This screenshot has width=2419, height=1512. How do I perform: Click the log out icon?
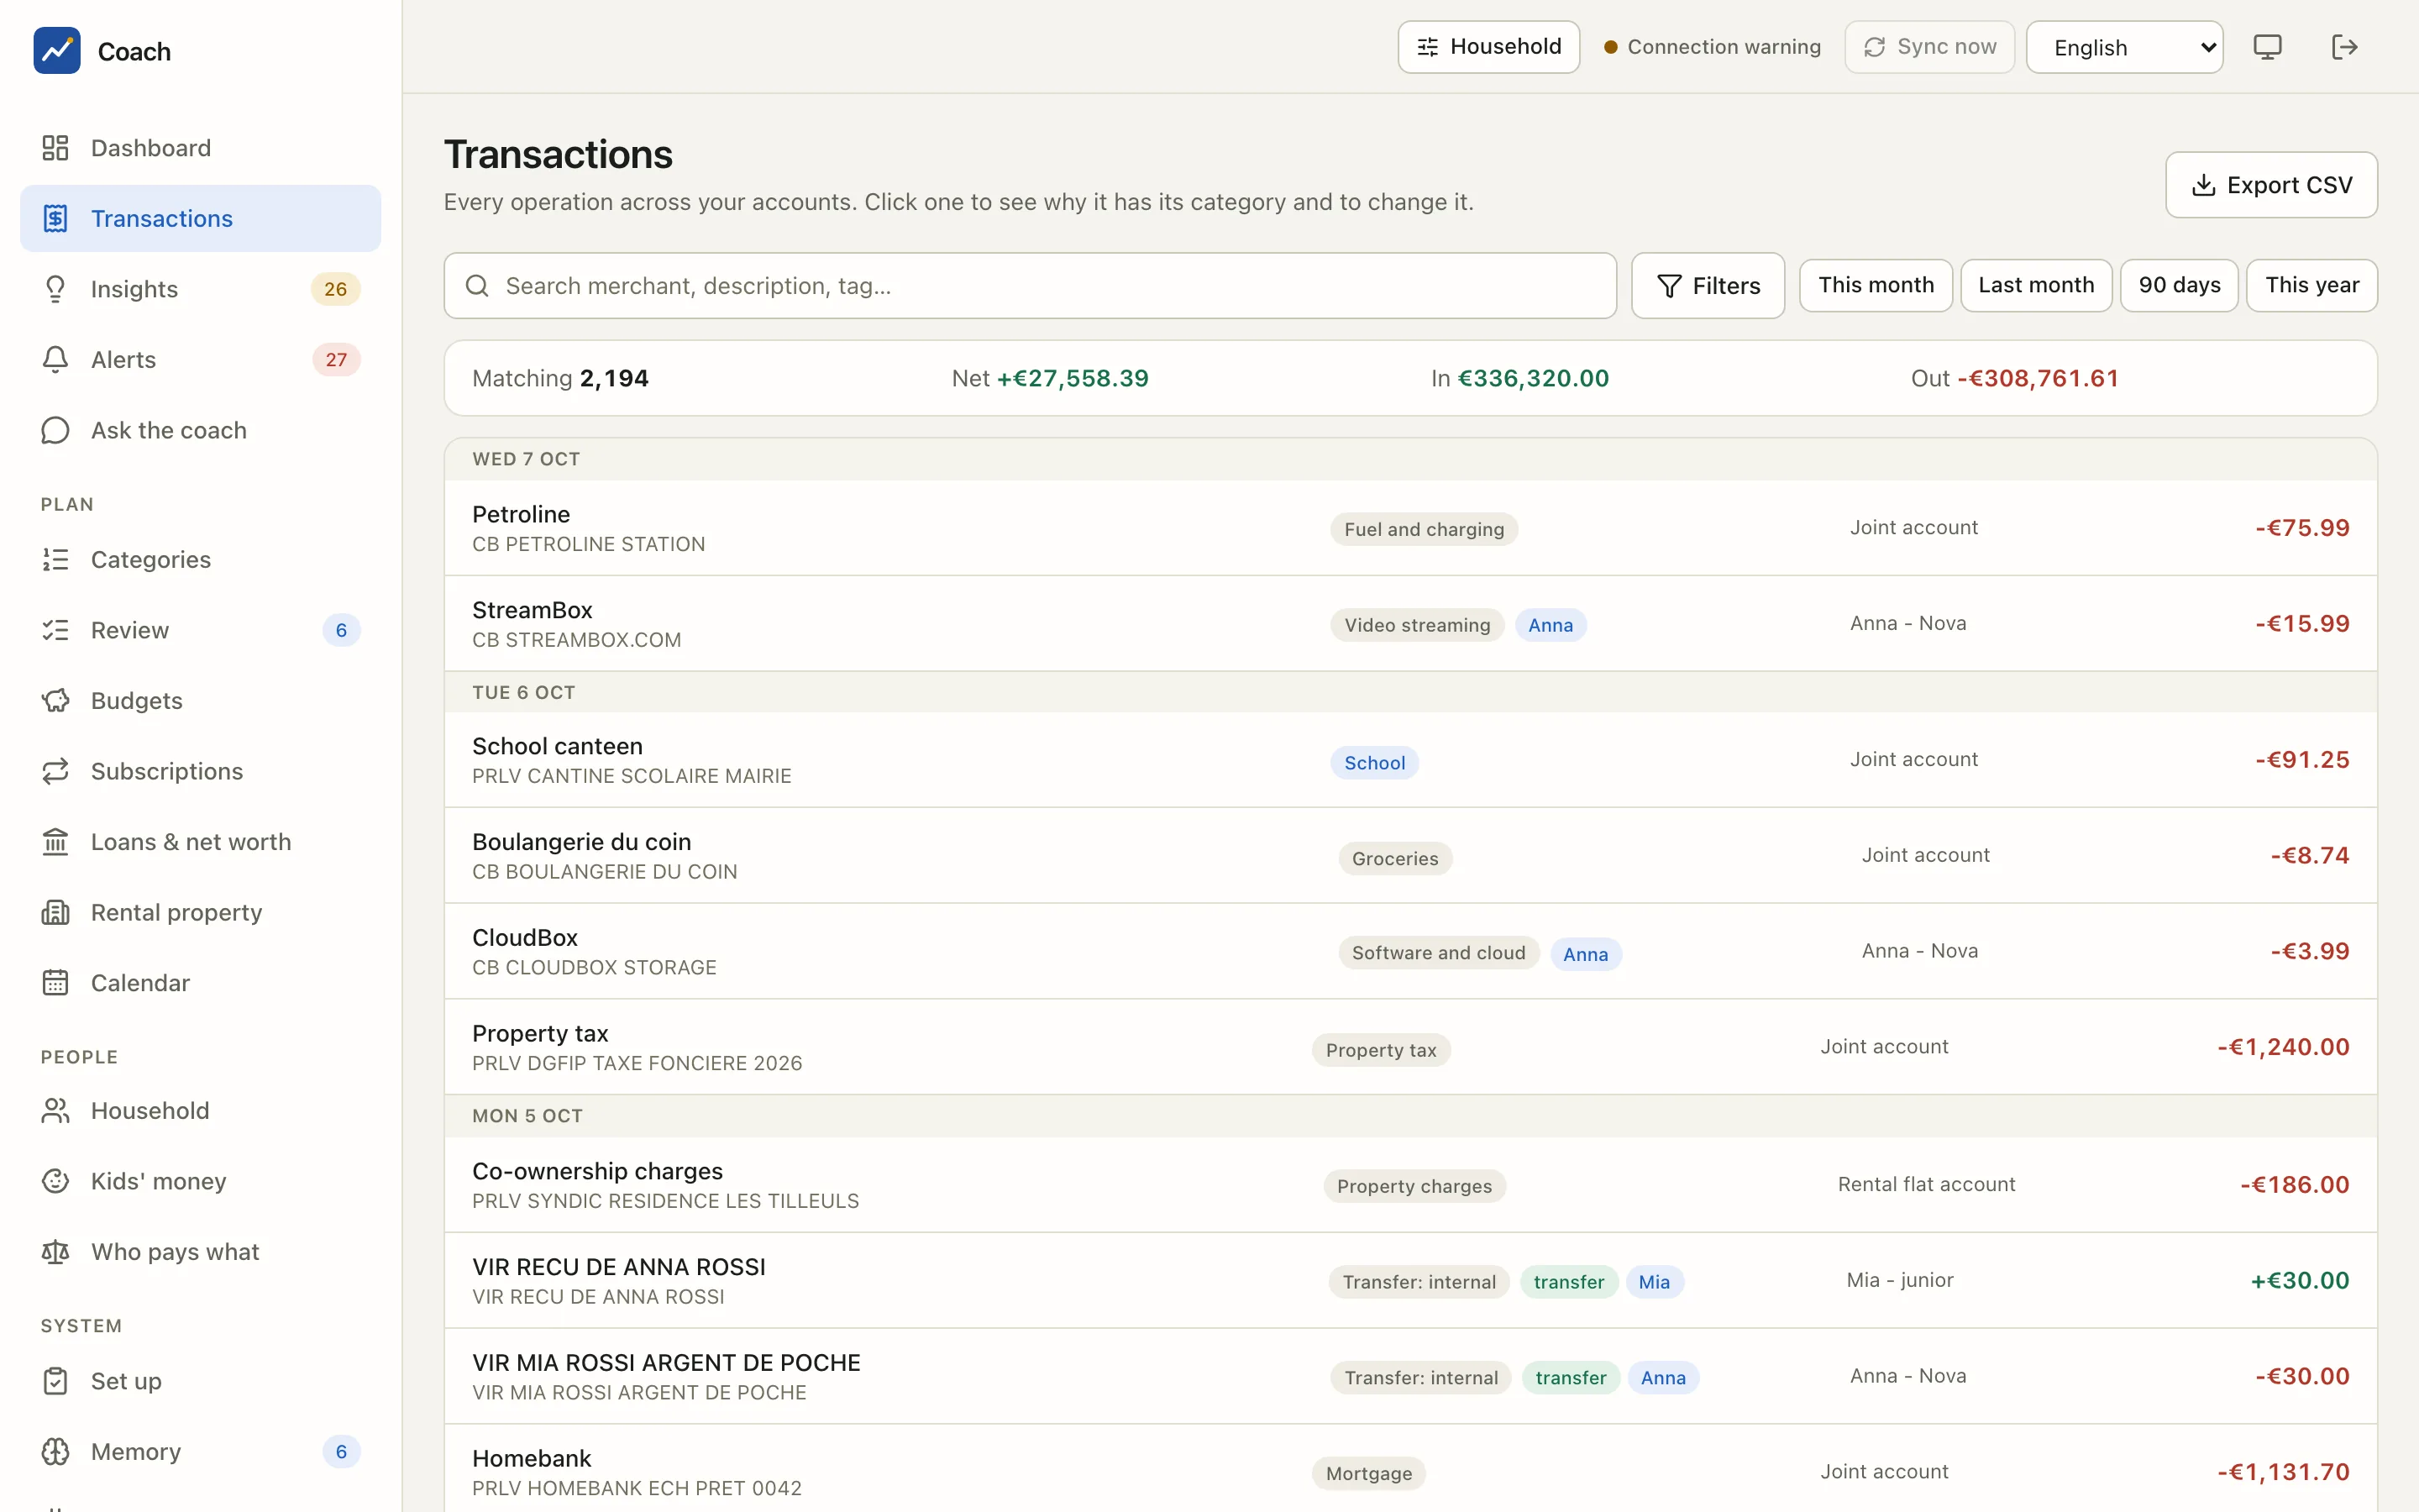coord(2344,47)
